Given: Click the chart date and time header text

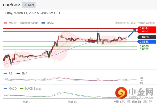Looking at the screenshot, I should (x=32, y=13).
